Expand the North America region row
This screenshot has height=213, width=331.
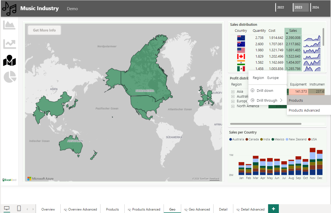click(x=233, y=106)
